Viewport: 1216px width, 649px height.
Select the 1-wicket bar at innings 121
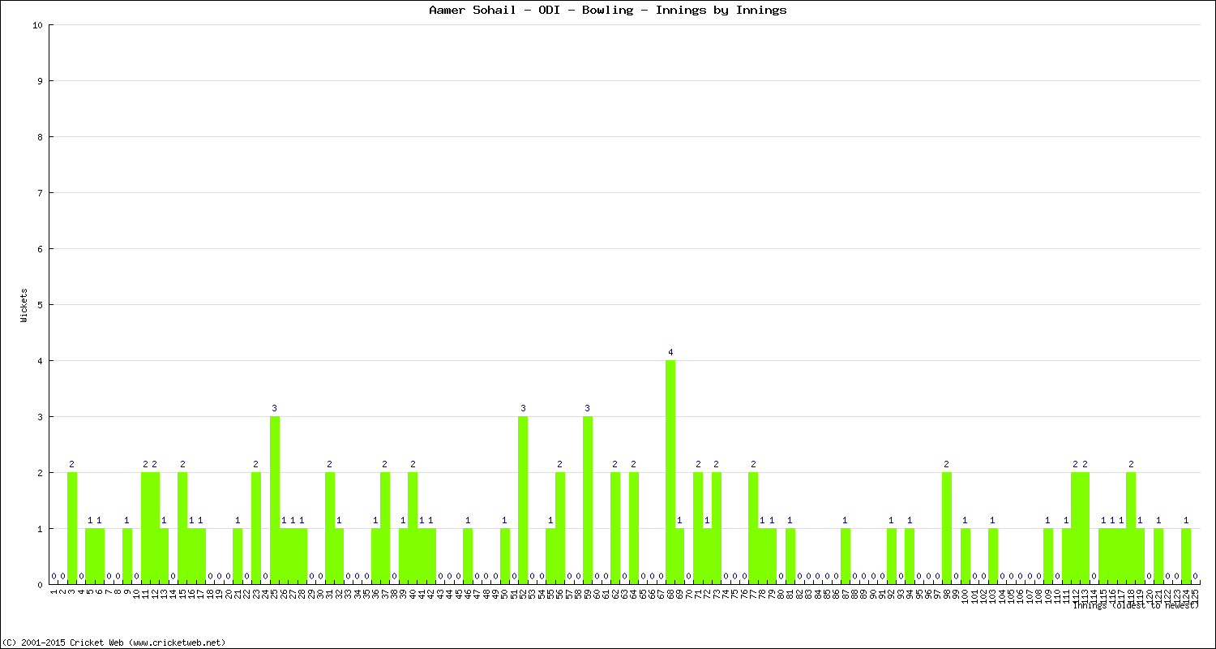[1158, 556]
